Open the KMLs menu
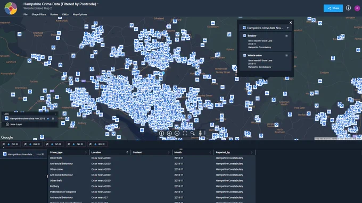This screenshot has width=362, height=203. 65,14
